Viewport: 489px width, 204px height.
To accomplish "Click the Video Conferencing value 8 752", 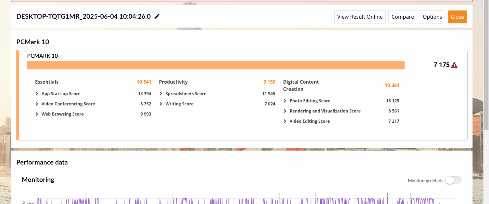I will [x=146, y=104].
